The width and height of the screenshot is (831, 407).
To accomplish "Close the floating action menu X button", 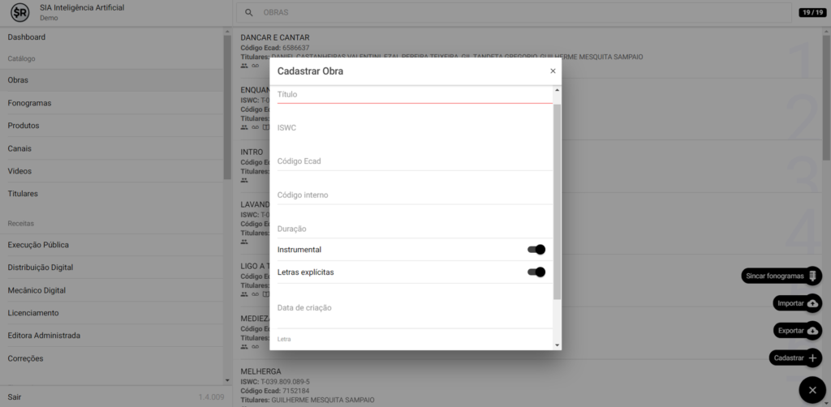I will [812, 391].
